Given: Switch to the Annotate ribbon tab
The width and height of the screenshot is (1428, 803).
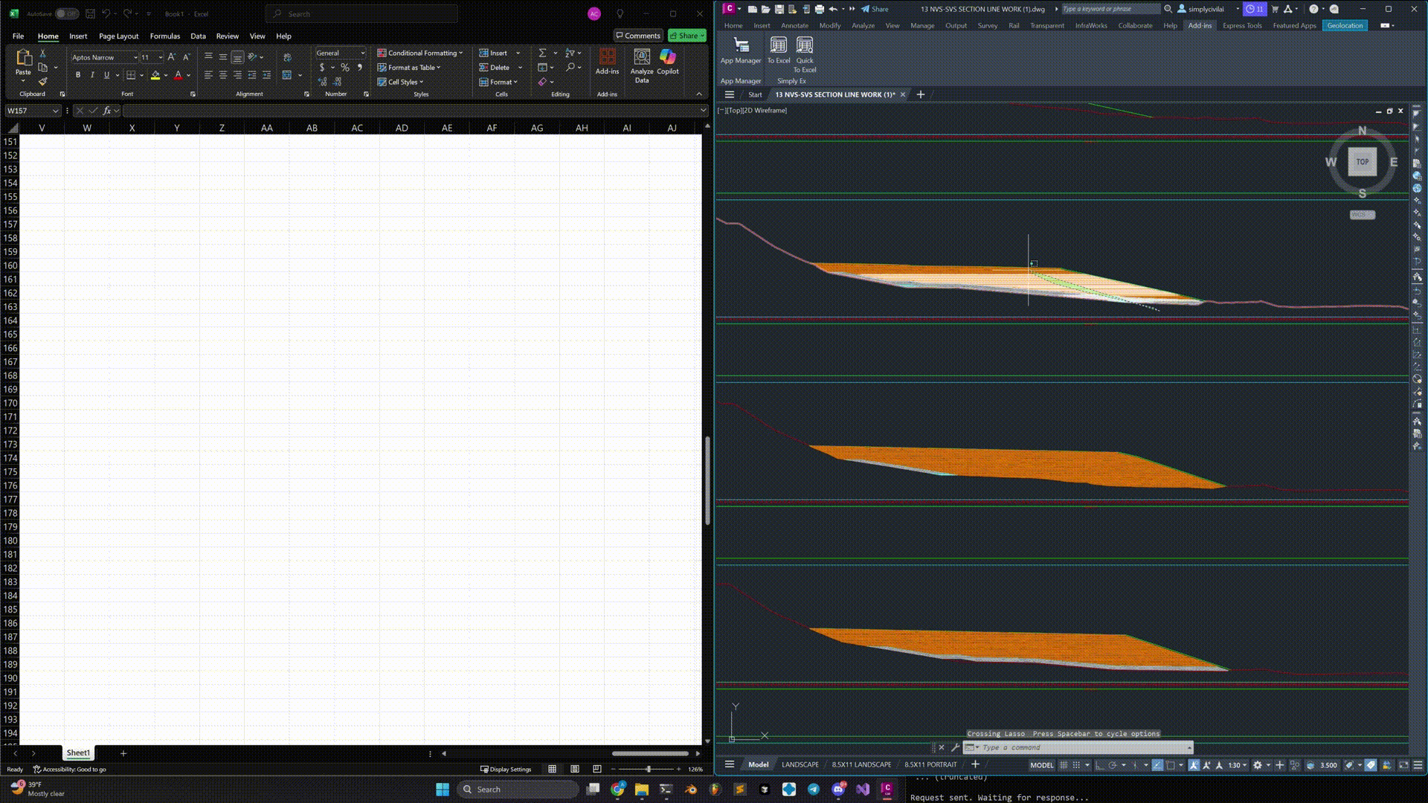Looking at the screenshot, I should point(794,25).
